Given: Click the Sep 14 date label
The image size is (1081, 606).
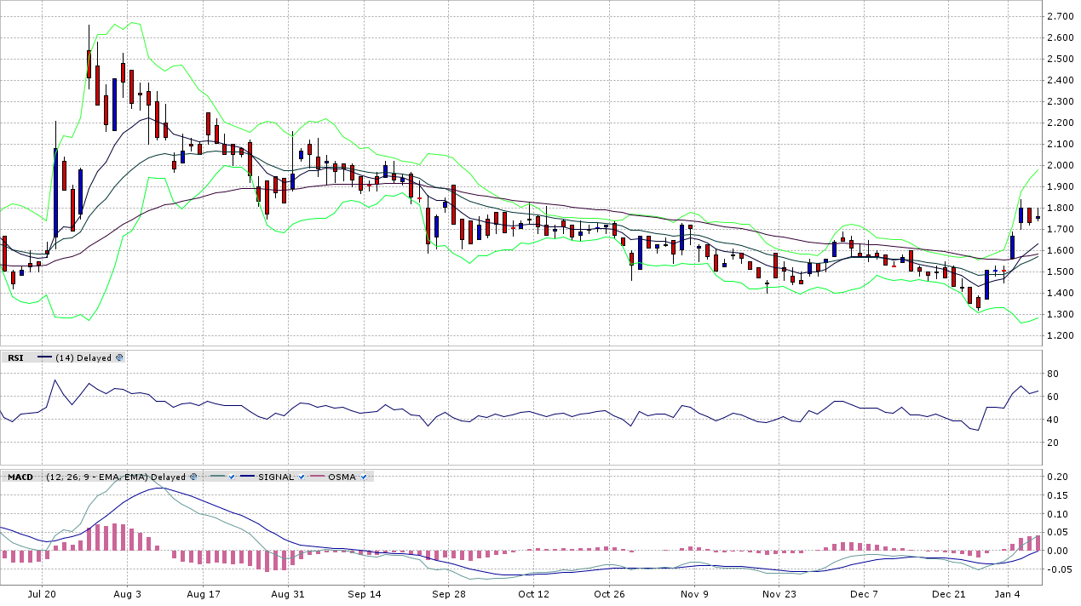Looking at the screenshot, I should (x=365, y=593).
